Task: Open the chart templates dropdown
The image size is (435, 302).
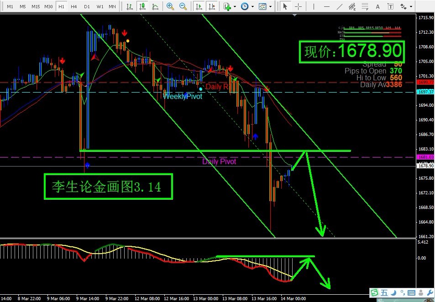Action: pos(270,7)
